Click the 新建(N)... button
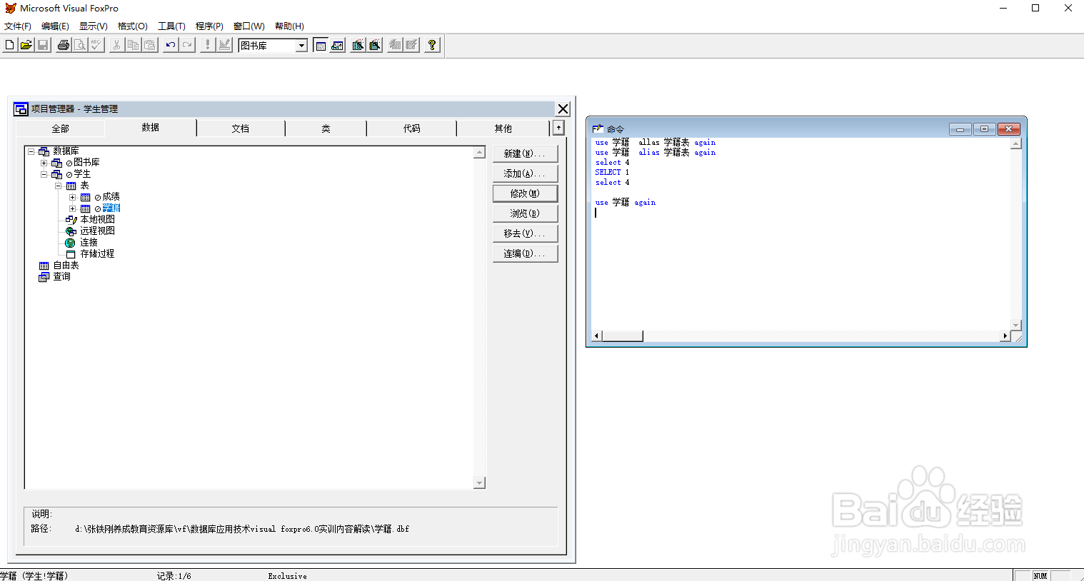1084x581 pixels. click(x=525, y=153)
